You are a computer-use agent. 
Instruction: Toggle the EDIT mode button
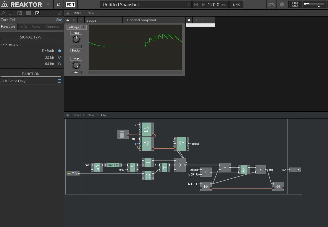pos(70,4)
